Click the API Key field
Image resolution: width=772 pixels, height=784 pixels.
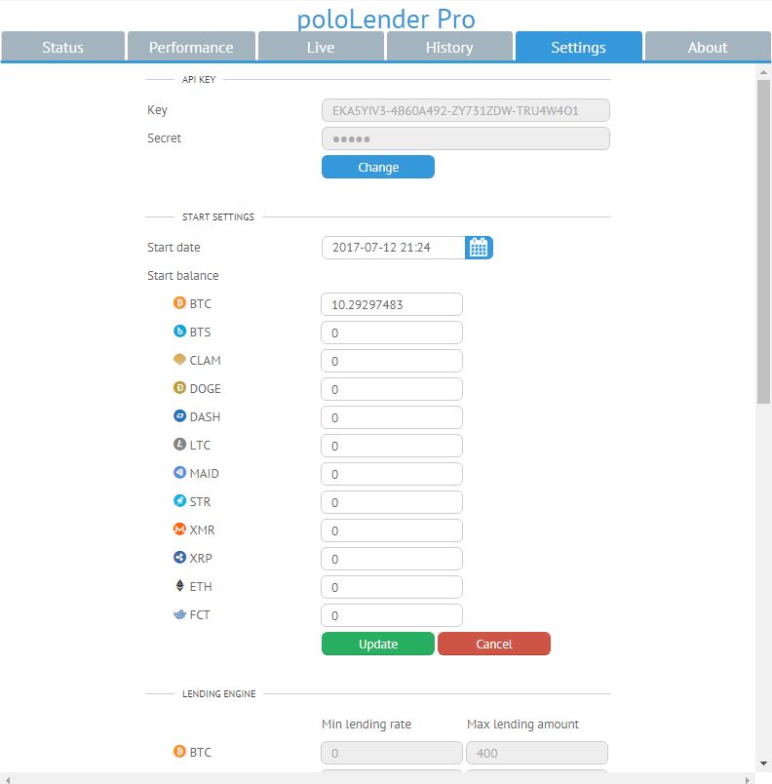pos(466,110)
